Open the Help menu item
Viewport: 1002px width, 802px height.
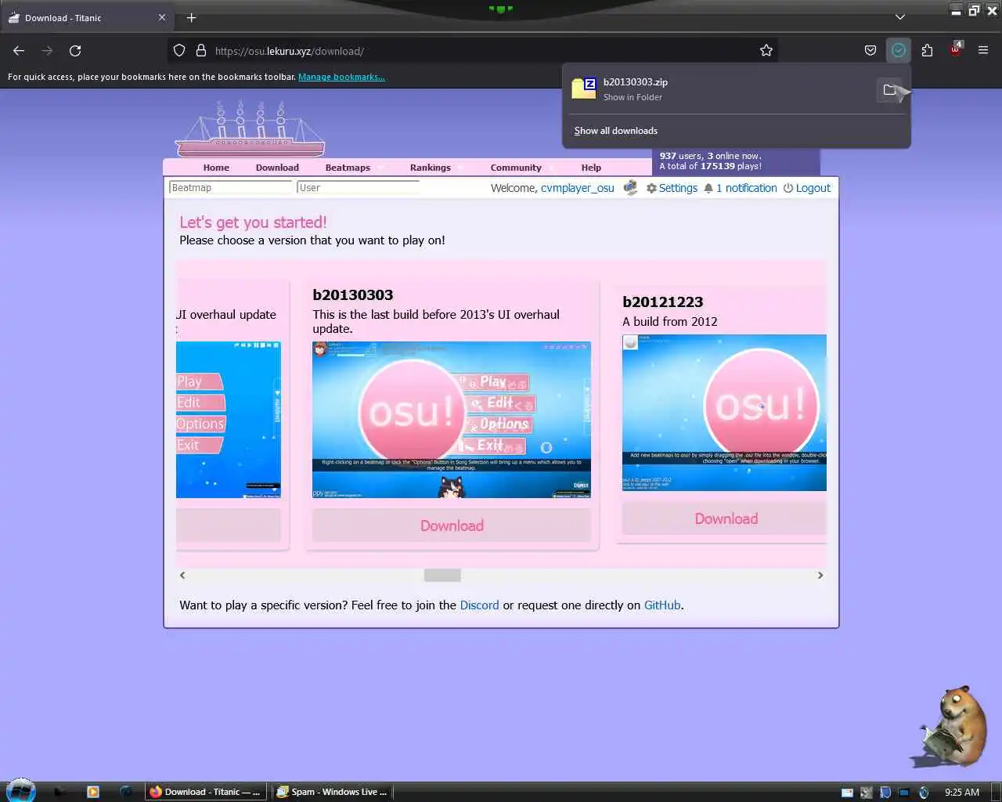[591, 168]
